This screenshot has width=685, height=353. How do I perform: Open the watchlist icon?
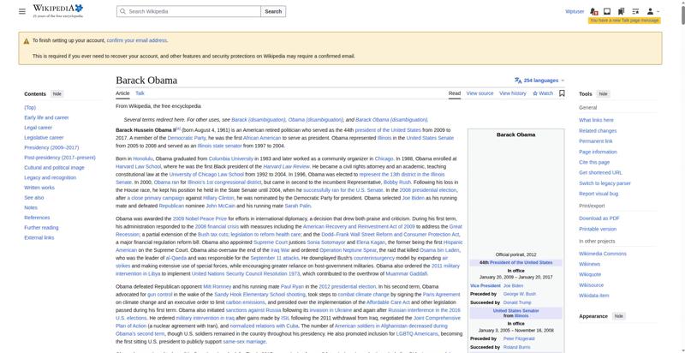click(x=635, y=11)
